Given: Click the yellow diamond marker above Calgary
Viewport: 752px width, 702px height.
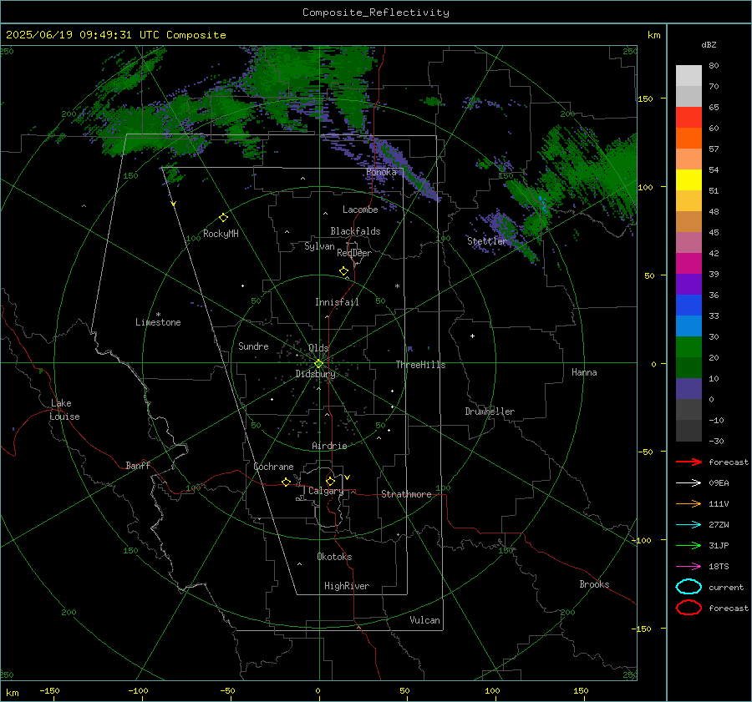Looking at the screenshot, I should click(330, 481).
